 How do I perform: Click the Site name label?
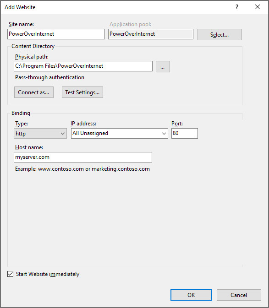(21, 24)
